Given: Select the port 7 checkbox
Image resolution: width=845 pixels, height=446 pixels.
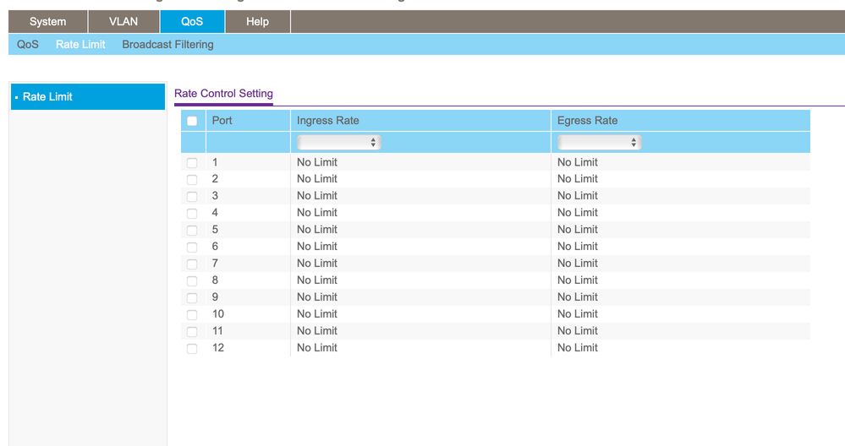Looking at the screenshot, I should pos(192,264).
